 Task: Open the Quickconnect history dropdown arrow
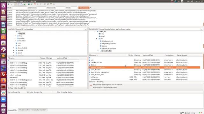tap(91, 8)
